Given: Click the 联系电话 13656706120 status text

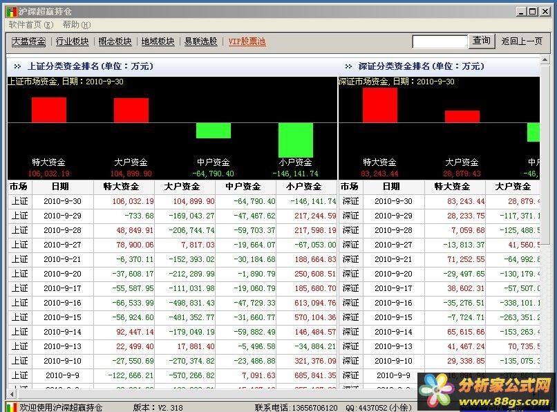Looking at the screenshot, I should (x=296, y=407).
